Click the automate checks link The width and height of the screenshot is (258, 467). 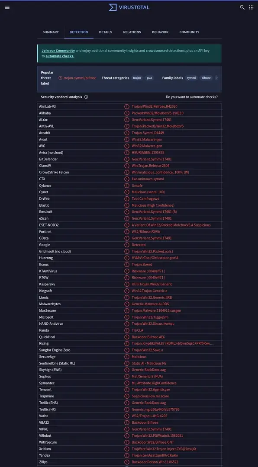click(60, 56)
